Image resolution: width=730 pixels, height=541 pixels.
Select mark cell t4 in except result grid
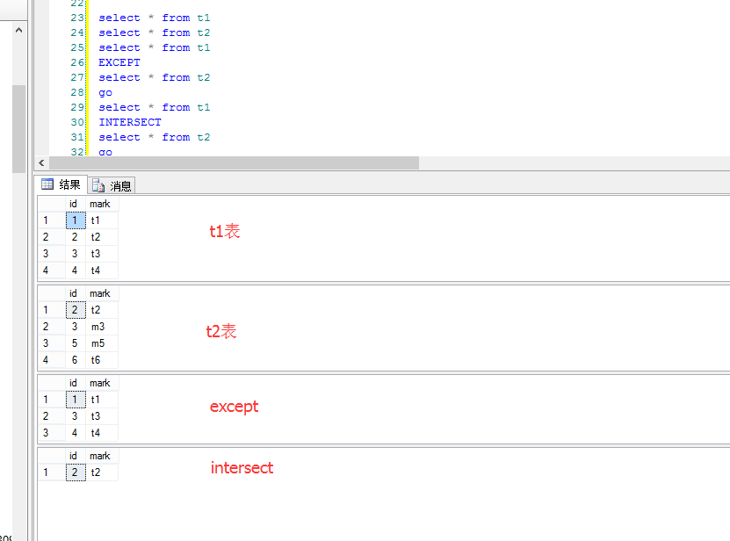[x=102, y=433]
